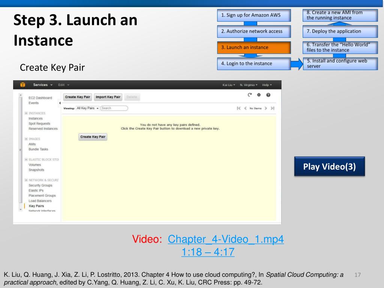Go to next page of items
Image resolution: width=384 pixels, height=288 pixels.
[x=266, y=108]
